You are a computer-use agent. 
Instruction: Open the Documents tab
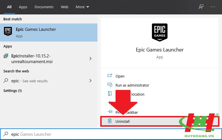(x=44, y=7)
